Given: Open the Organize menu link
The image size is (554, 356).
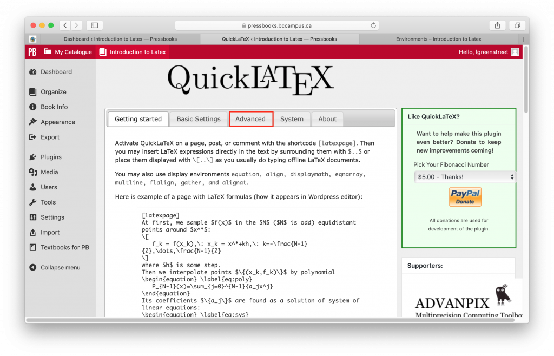Looking at the screenshot, I should [54, 92].
